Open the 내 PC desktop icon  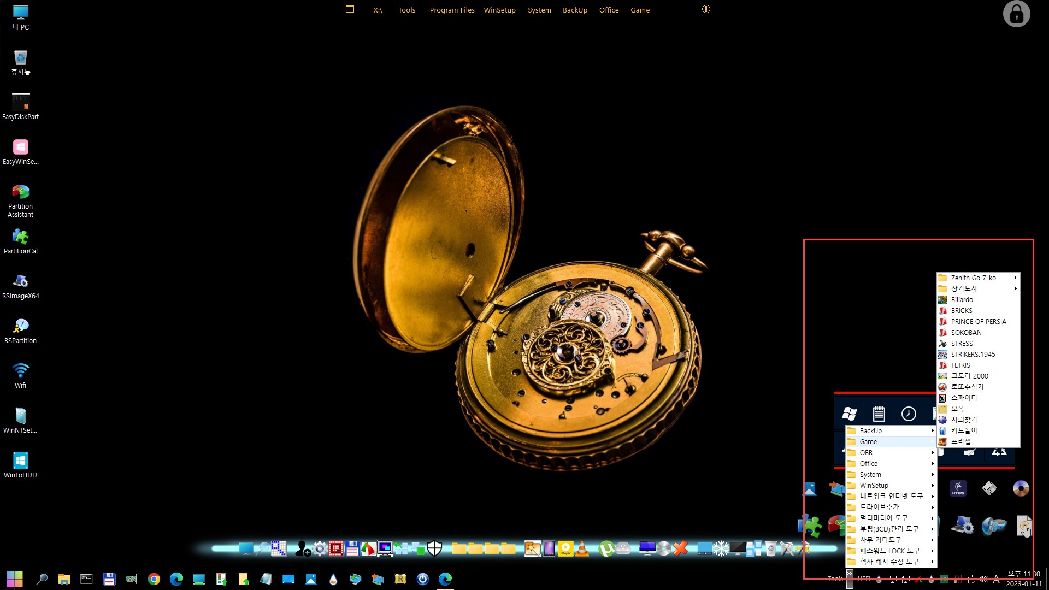click(20, 17)
